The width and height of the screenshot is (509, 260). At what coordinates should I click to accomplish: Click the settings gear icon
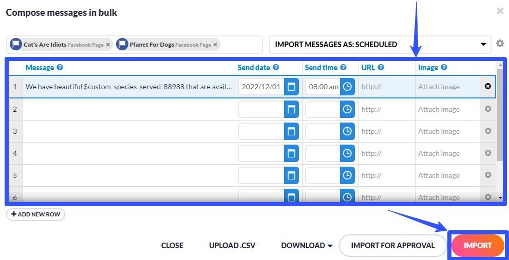pos(500,44)
